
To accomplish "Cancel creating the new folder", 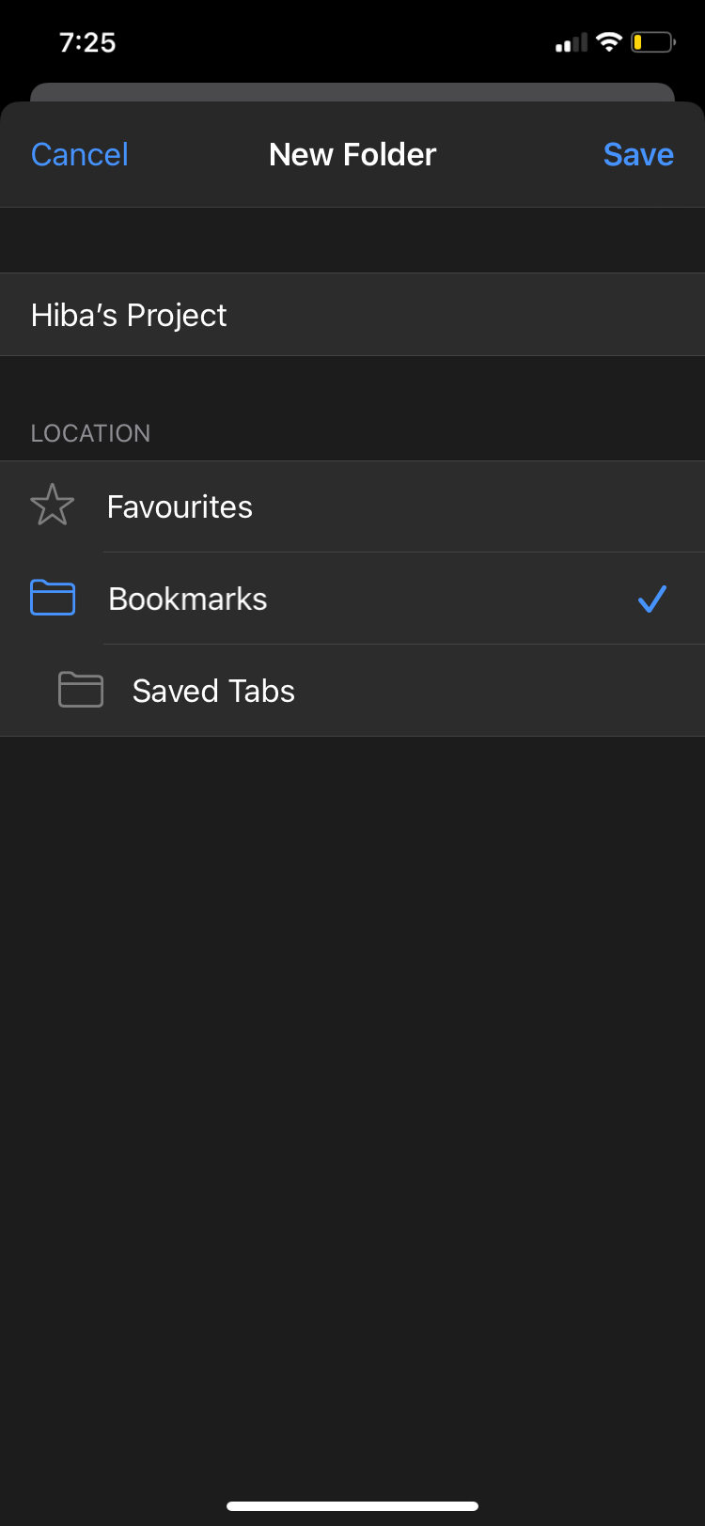I will [79, 153].
